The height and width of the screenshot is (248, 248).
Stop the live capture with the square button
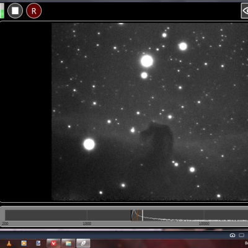[x=15, y=11]
